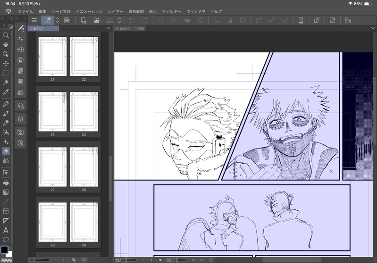The height and width of the screenshot is (263, 377).
Task: Select page 23 thumbnail
Action: pos(52,57)
